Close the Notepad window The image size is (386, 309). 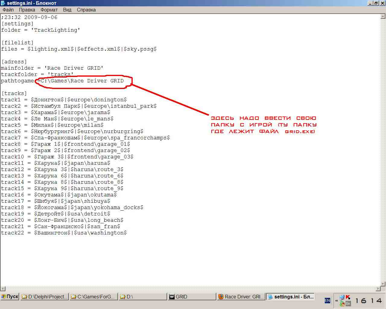pos(382,3)
